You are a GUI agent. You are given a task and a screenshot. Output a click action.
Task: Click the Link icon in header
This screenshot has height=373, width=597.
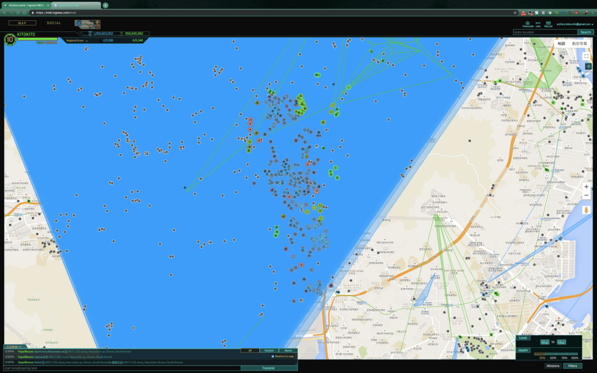(538, 23)
